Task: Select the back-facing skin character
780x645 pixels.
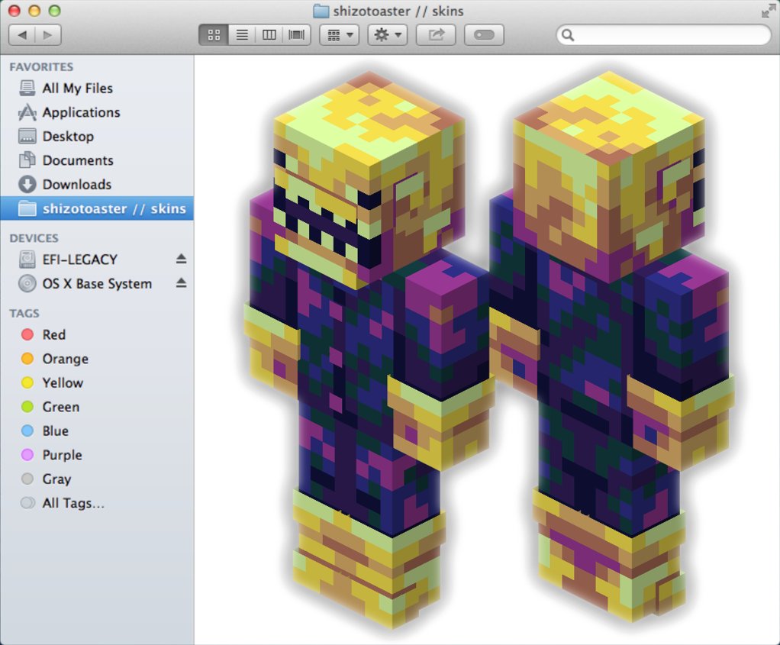Action: coord(611,346)
